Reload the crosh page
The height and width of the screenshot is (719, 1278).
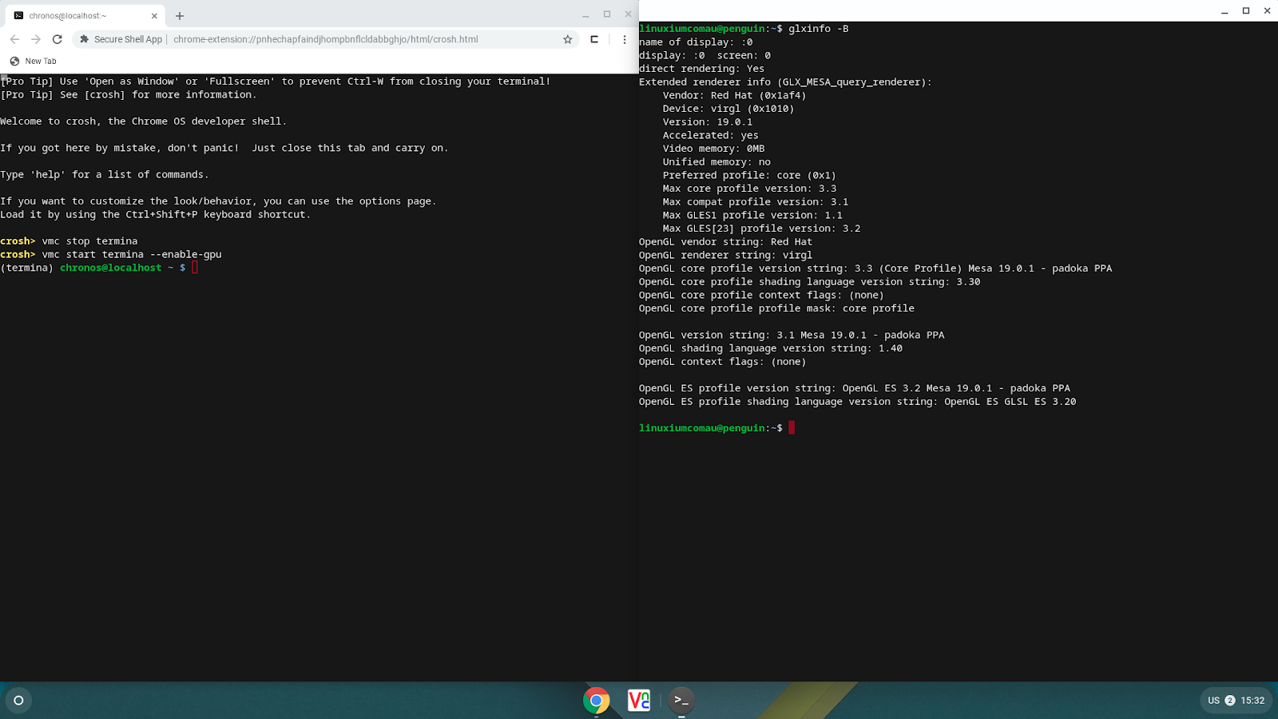(x=58, y=39)
